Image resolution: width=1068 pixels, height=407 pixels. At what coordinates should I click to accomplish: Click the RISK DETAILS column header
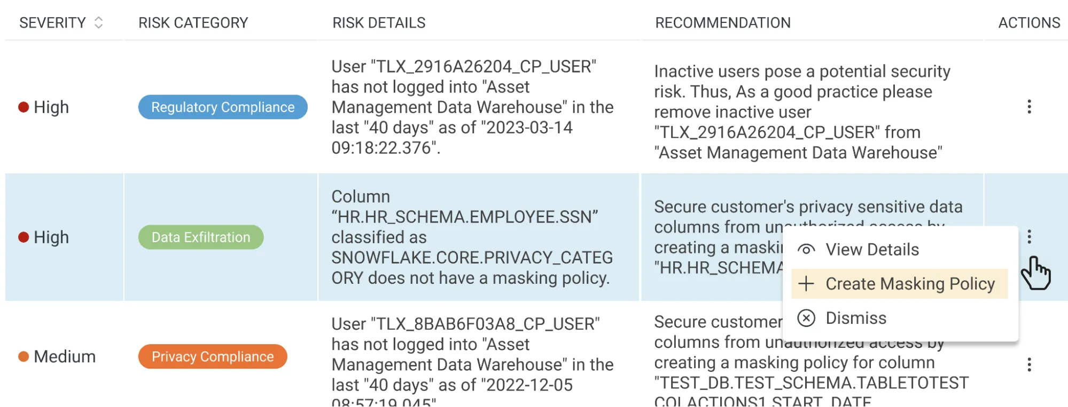[379, 22]
